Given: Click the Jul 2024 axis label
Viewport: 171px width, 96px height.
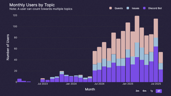Looking at the screenshot, I should pyautogui.click(x=99, y=84).
